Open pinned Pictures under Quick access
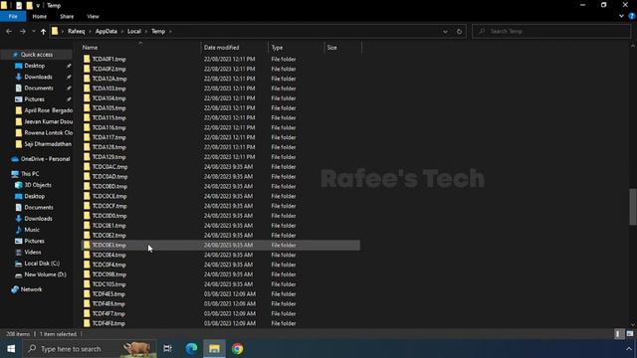The width and height of the screenshot is (637, 358). click(x=34, y=99)
